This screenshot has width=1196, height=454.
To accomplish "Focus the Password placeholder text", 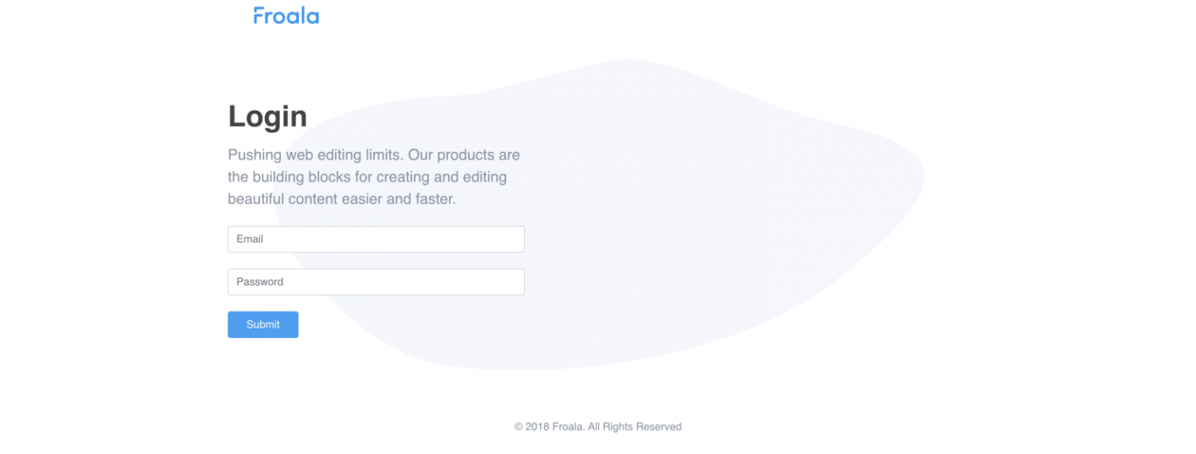I will click(259, 282).
